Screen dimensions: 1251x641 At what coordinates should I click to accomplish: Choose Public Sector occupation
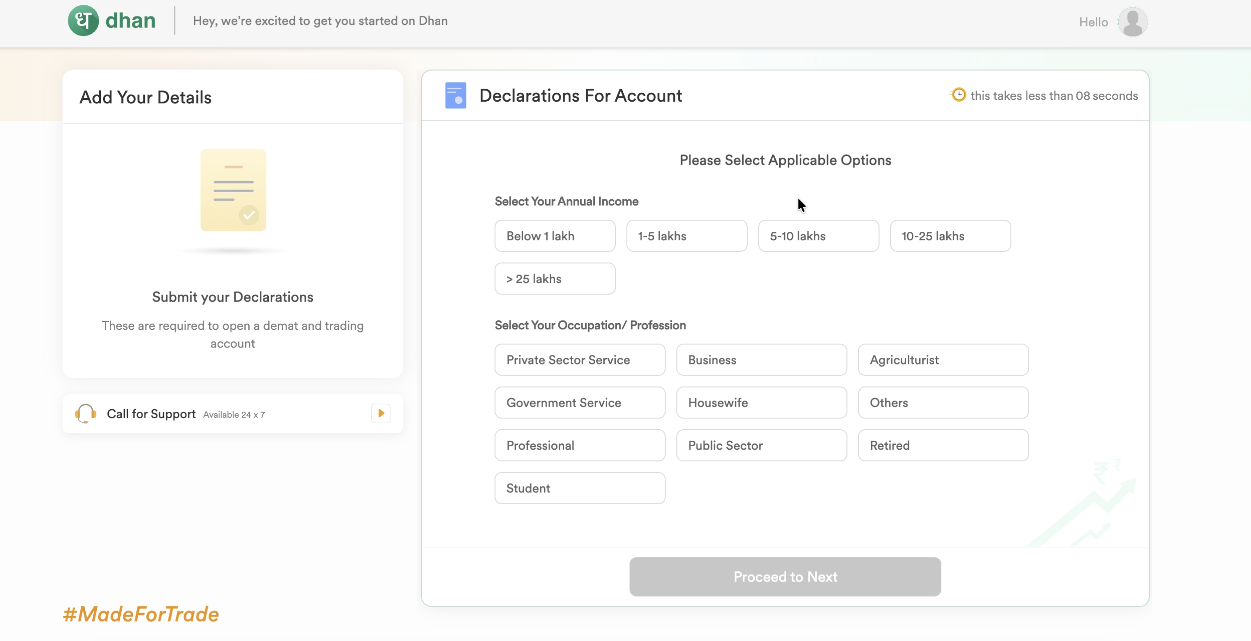[761, 445]
